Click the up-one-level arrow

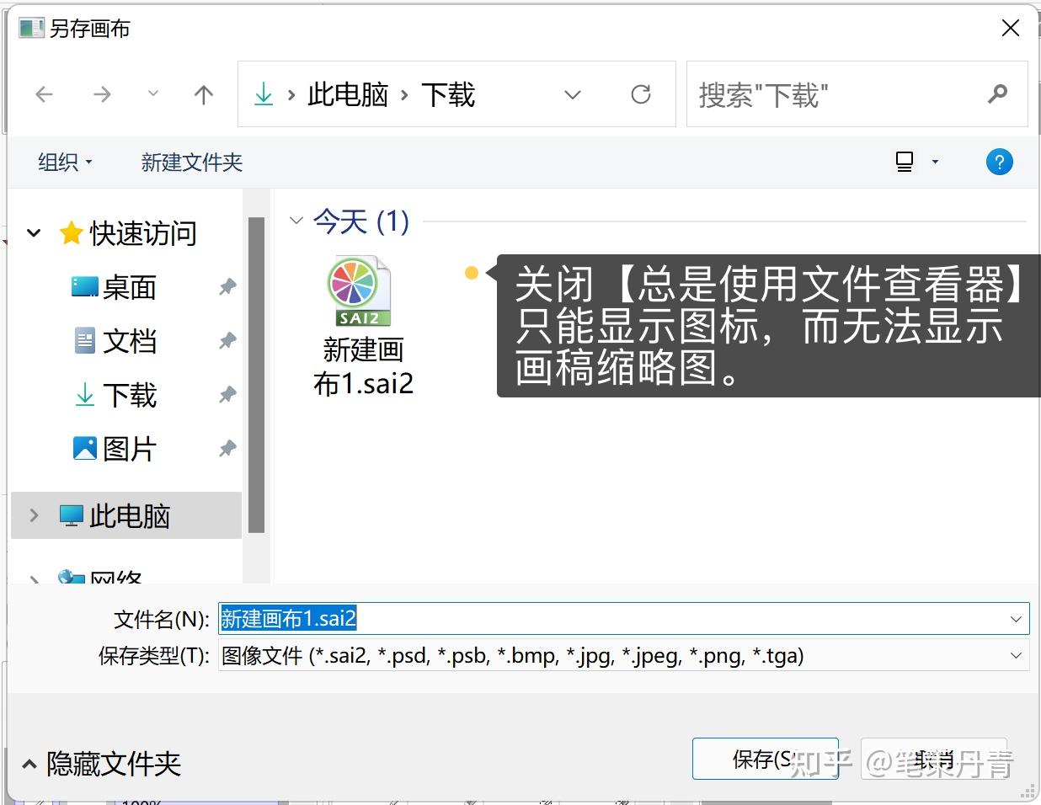(203, 94)
